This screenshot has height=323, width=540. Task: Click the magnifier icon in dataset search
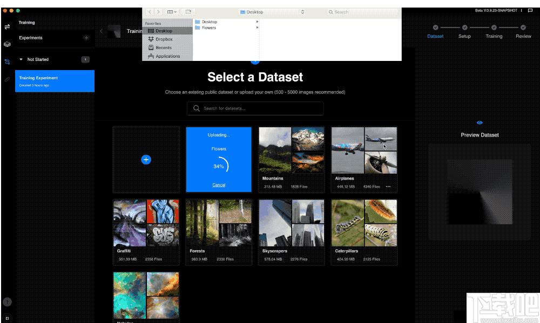197,108
